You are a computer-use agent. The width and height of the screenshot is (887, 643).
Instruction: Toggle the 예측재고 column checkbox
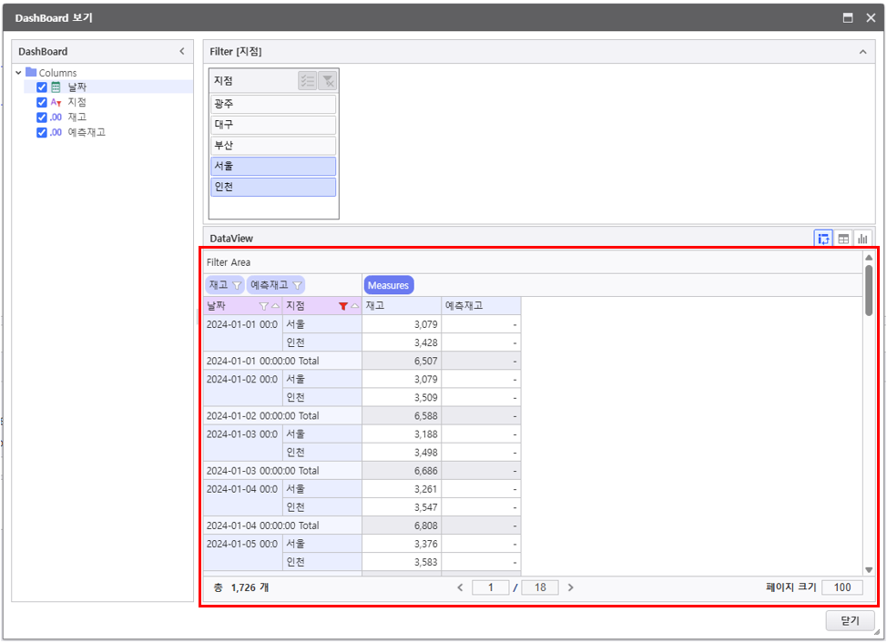pos(42,132)
